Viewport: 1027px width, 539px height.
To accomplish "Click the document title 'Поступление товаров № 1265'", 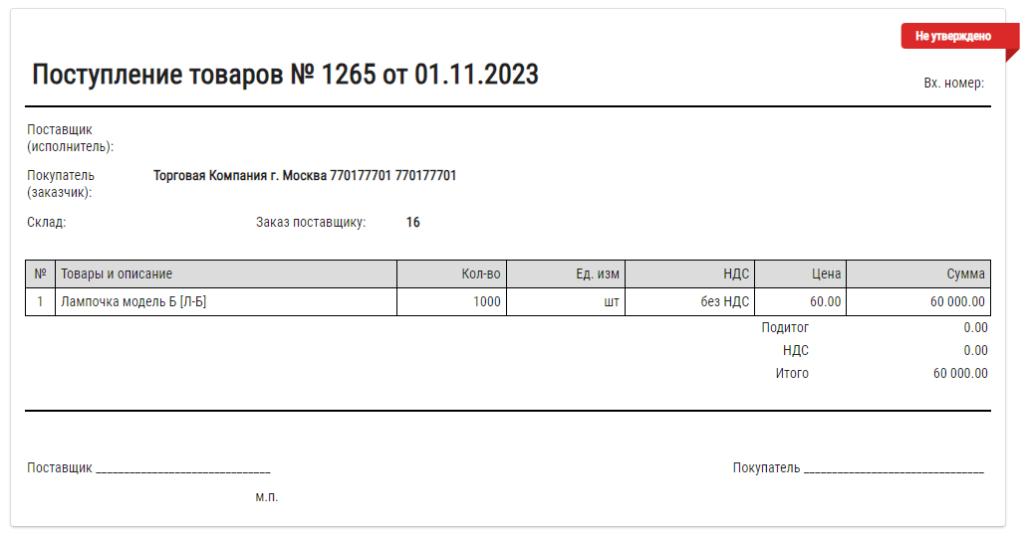I will (203, 75).
